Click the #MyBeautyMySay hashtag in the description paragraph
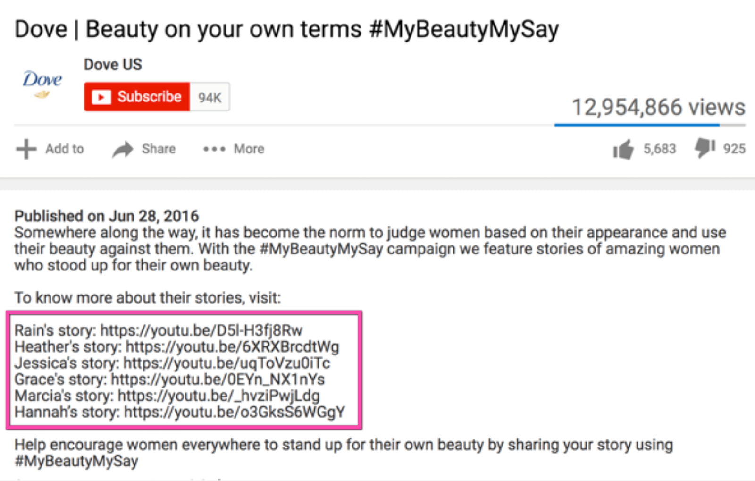This screenshot has width=755, height=481. pos(321,249)
